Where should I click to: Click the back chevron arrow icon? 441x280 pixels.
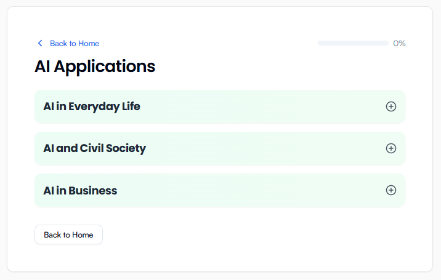(x=40, y=43)
